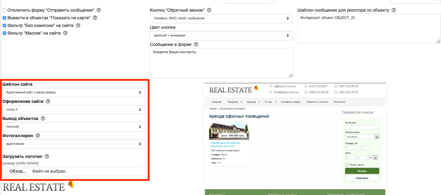Screen dimensions: 441x195
Task: Click the "Сообщение в форме" text area
Action: [221, 63]
